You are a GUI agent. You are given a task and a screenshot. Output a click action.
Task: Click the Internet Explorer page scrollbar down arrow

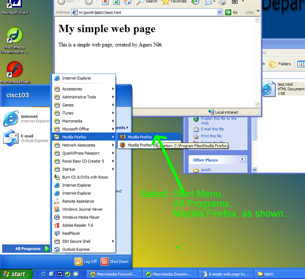257,104
